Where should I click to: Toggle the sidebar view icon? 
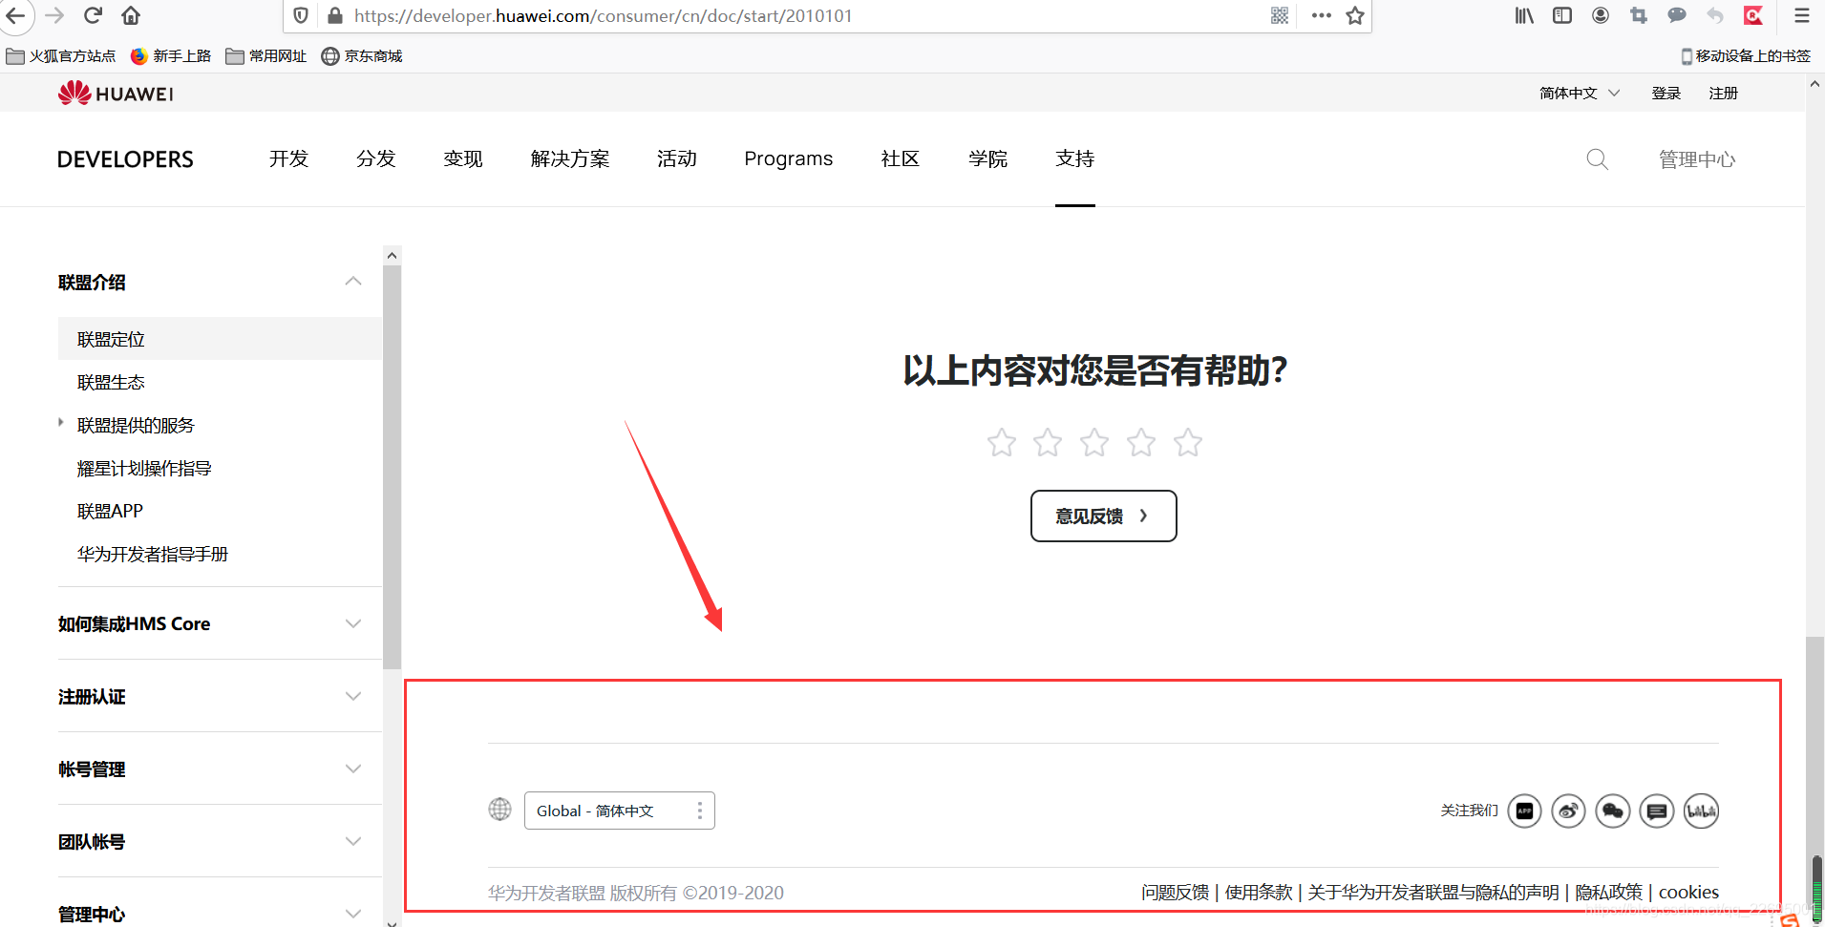1562,15
